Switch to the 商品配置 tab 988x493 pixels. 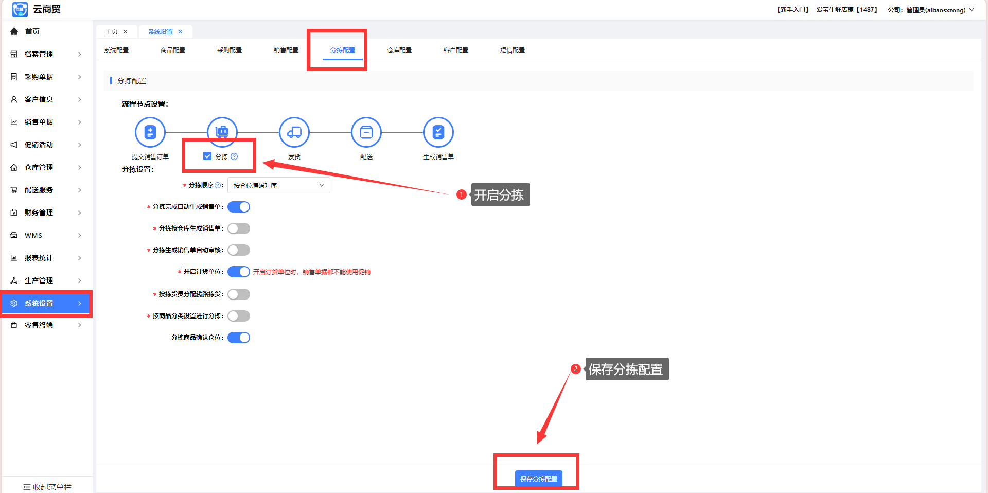(x=173, y=50)
